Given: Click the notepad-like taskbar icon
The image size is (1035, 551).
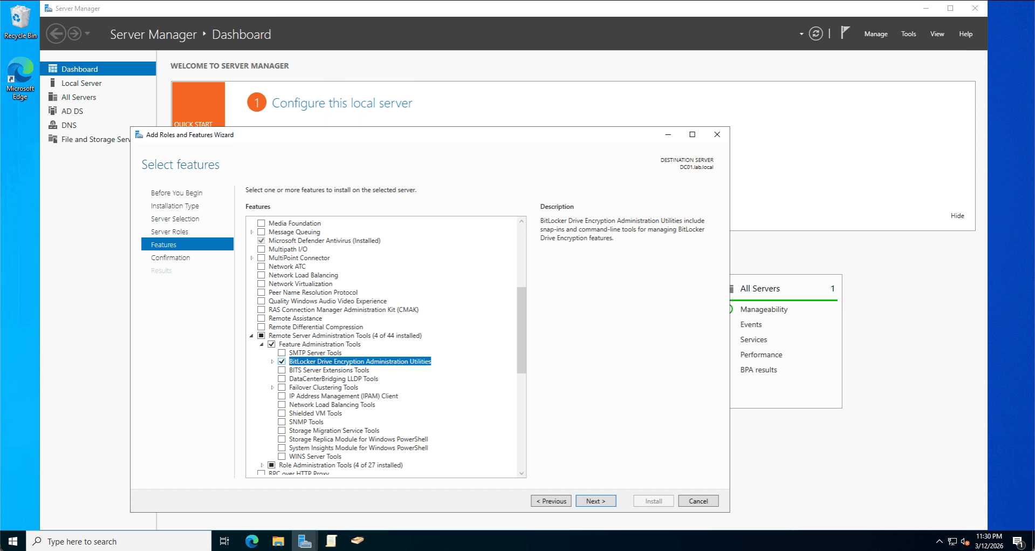Looking at the screenshot, I should (x=331, y=541).
